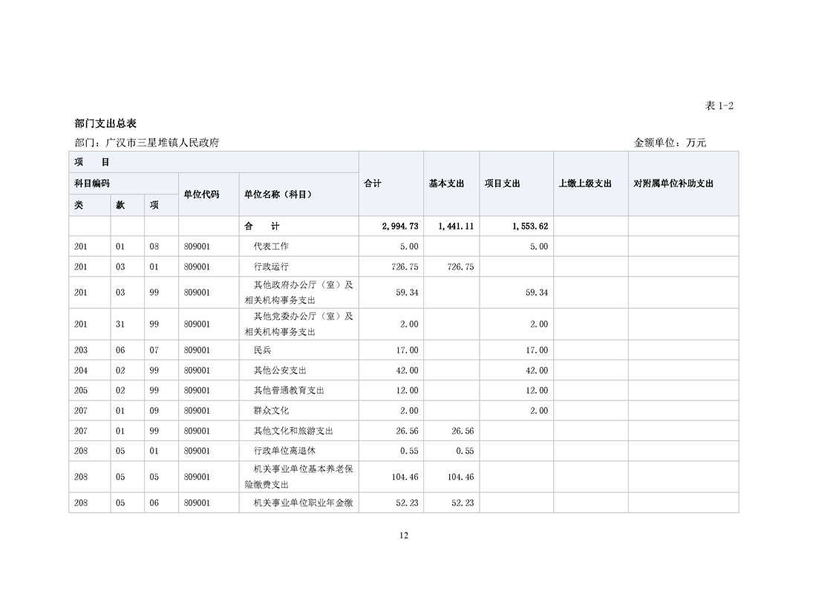833x589 pixels.
Task: Select the row name 行政运行
Action: [x=271, y=267]
